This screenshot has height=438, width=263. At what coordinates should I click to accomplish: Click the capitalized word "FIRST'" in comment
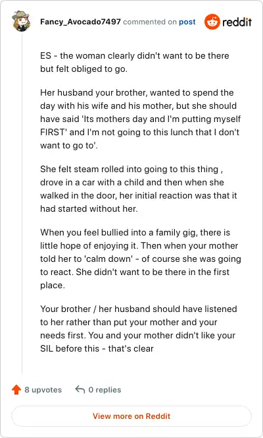click(53, 132)
